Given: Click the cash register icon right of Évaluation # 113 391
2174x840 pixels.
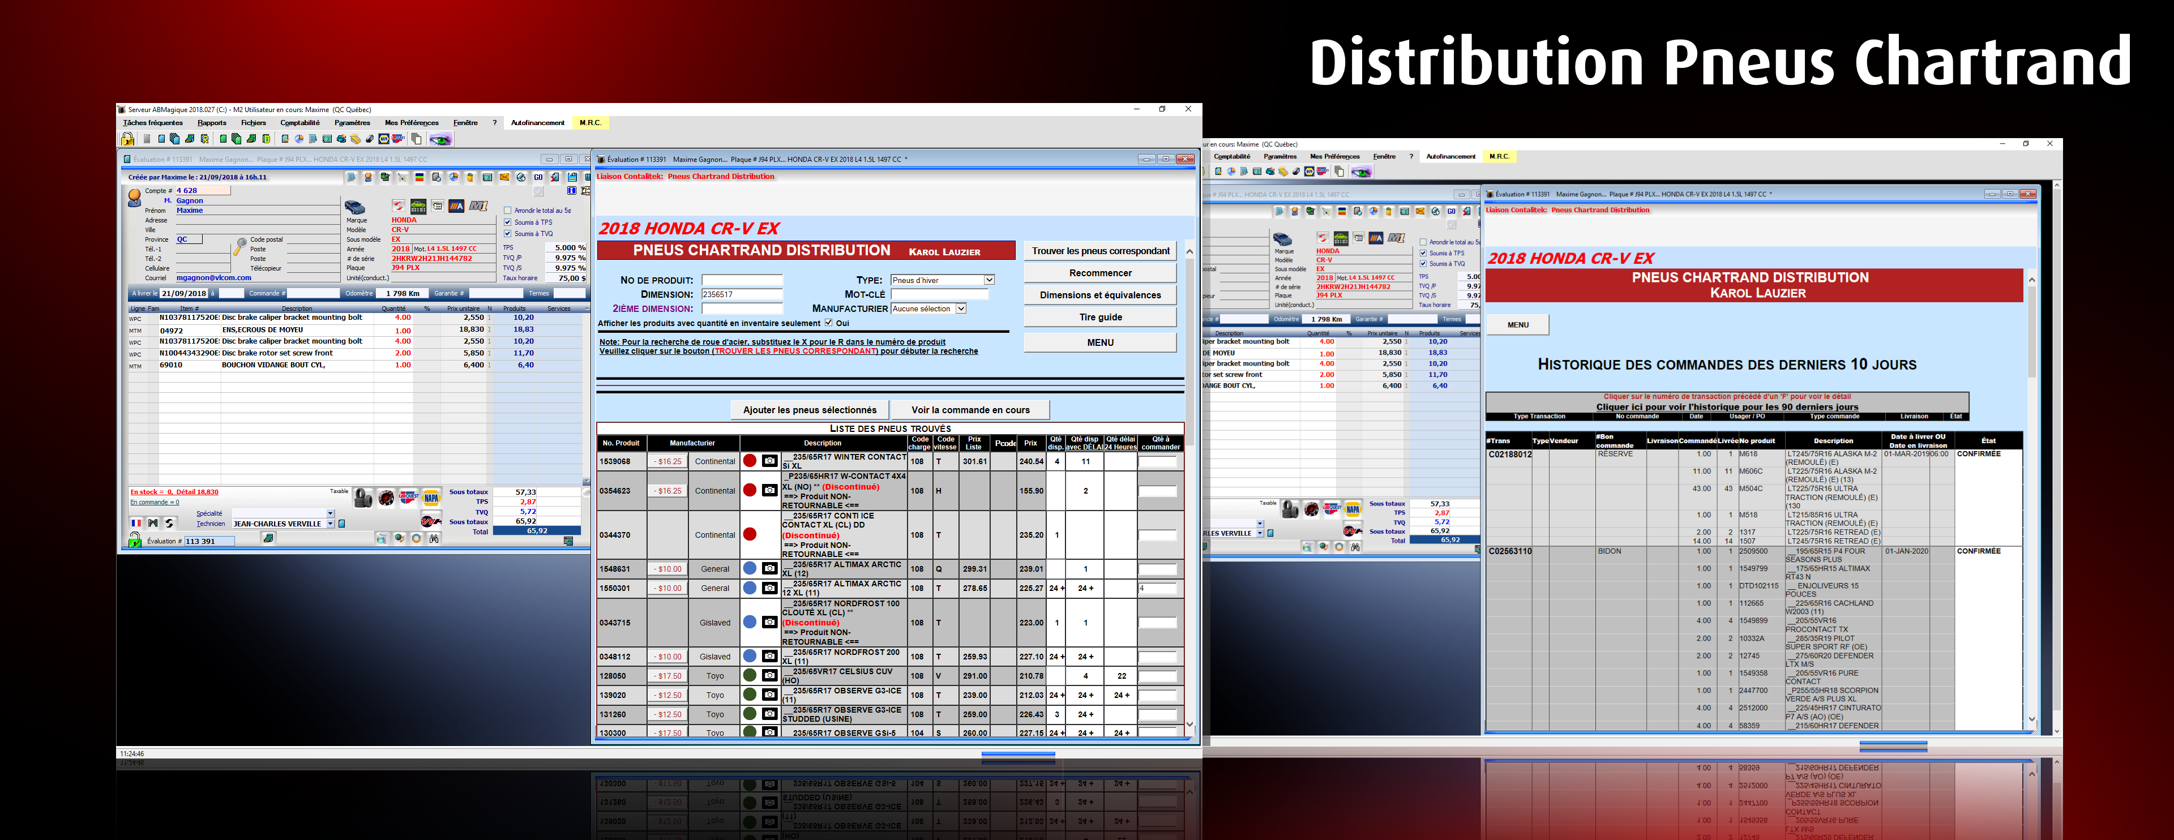Looking at the screenshot, I should tap(268, 538).
